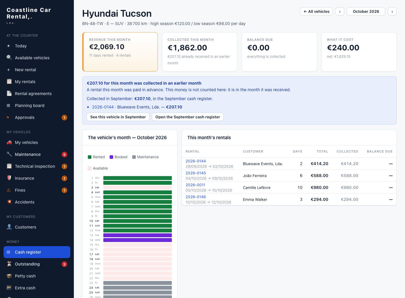Click the hourglass icon beside Outstanding

pyautogui.click(x=9, y=264)
